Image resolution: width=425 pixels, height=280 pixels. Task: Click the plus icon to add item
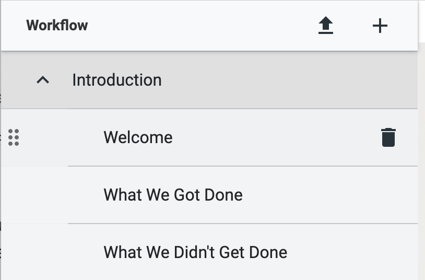tap(380, 26)
